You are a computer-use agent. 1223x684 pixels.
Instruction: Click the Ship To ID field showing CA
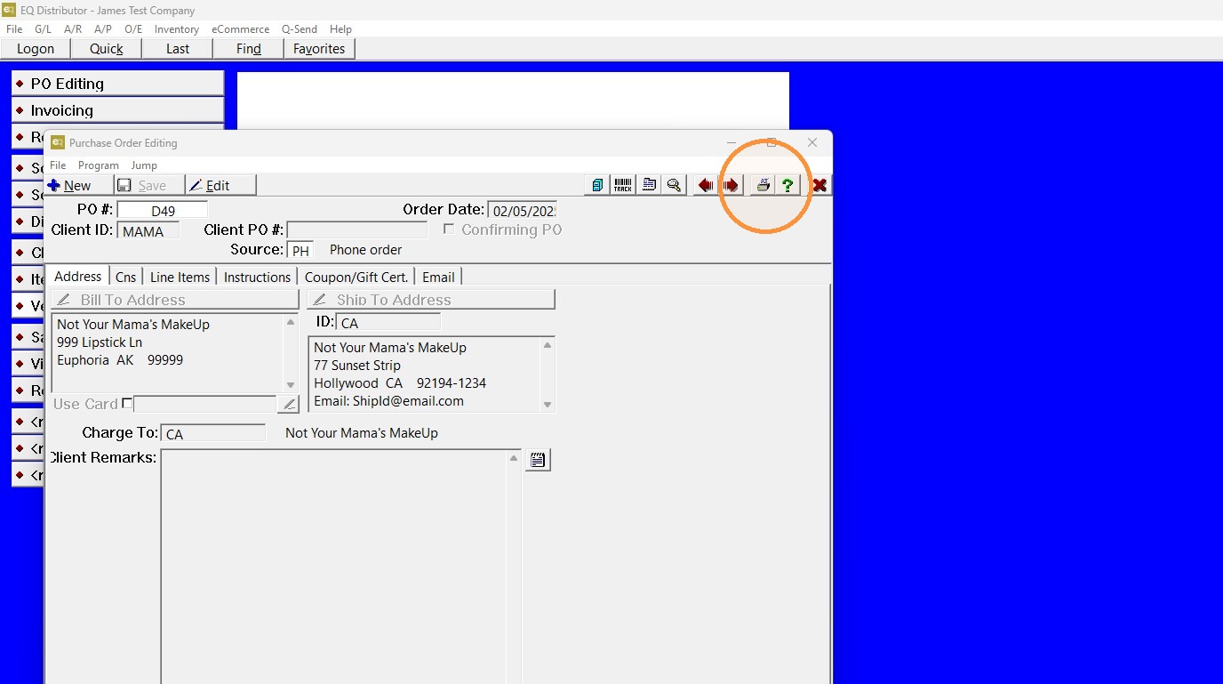tap(388, 323)
